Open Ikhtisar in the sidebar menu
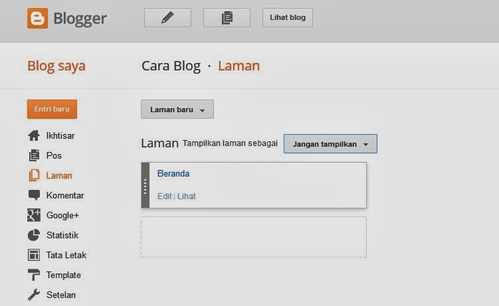The image size is (499, 306). coord(60,135)
